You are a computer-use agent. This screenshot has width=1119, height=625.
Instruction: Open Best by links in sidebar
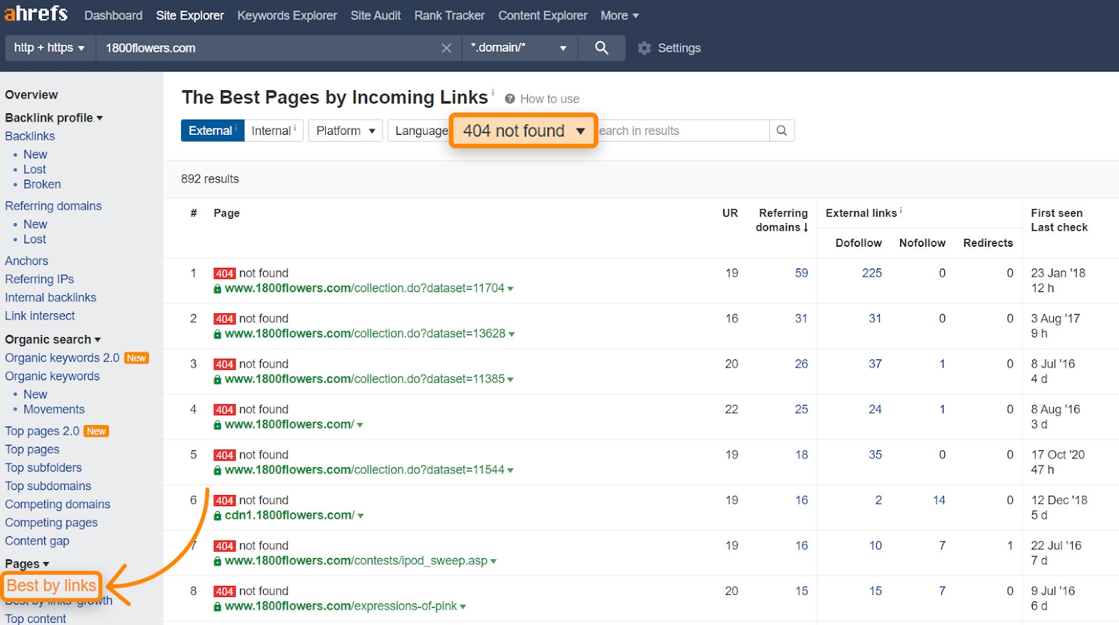pyautogui.click(x=51, y=586)
